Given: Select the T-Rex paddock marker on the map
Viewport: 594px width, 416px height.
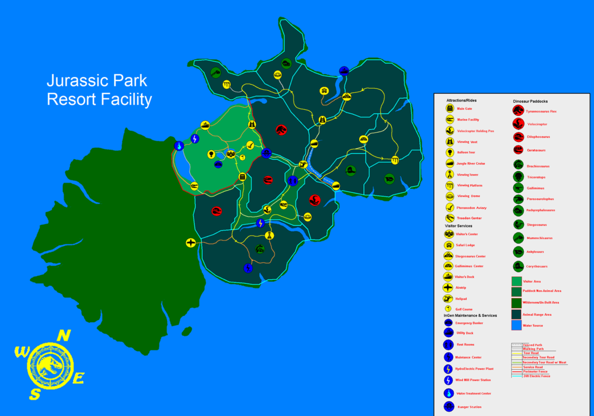Looking at the screenshot, I should [281, 130].
